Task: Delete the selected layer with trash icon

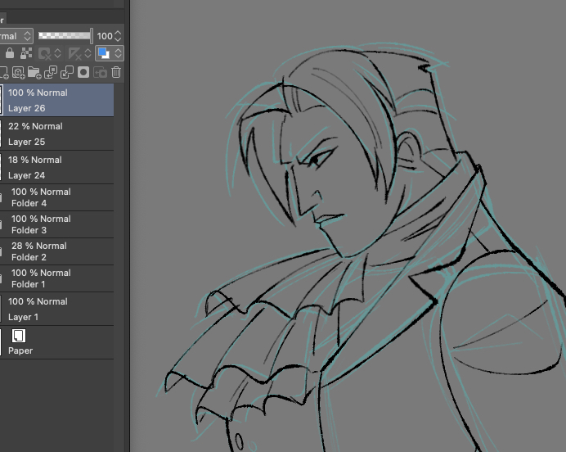Action: 116,73
